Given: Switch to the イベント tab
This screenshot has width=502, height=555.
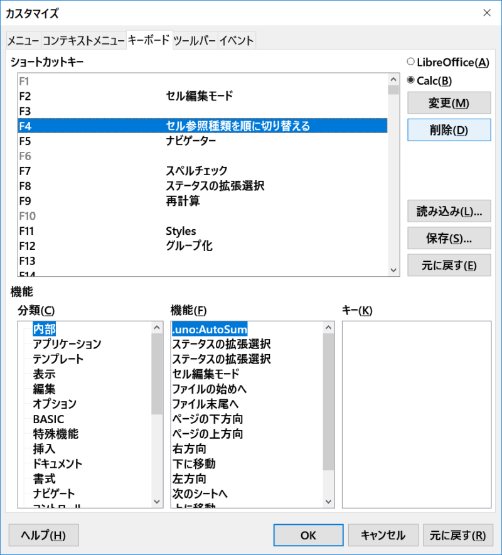Looking at the screenshot, I should (x=237, y=41).
